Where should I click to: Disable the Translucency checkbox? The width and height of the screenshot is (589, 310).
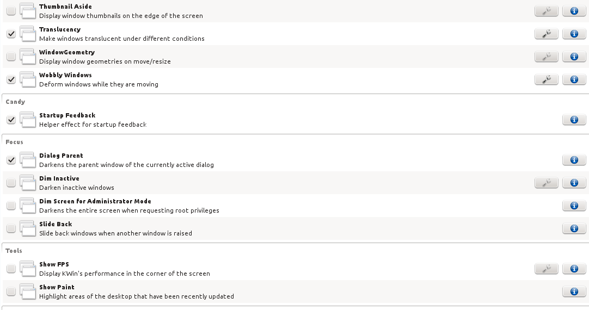tap(11, 34)
